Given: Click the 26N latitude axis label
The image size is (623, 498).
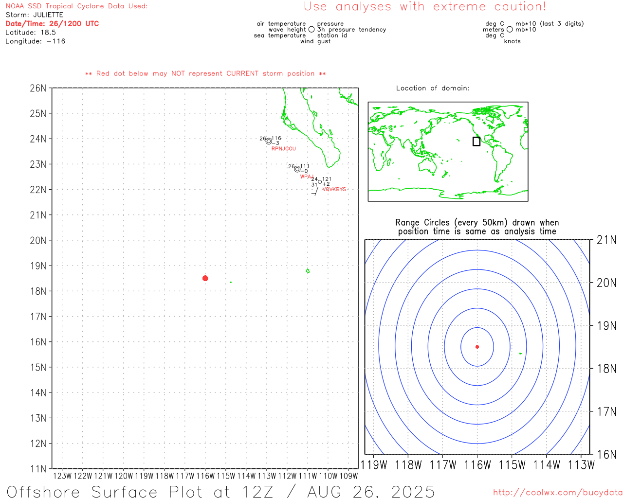Looking at the screenshot, I should pos(38,88).
